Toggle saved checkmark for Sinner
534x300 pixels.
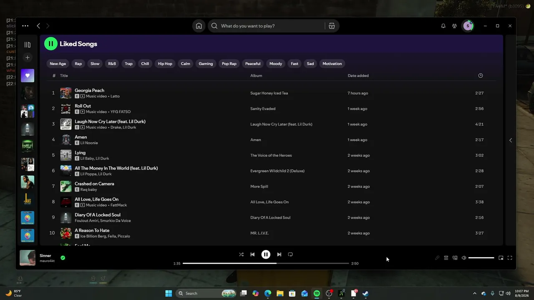pos(63,258)
